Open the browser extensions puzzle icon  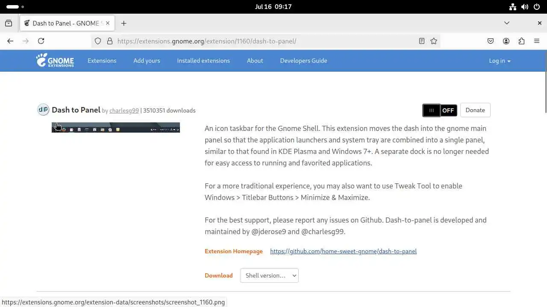[521, 41]
